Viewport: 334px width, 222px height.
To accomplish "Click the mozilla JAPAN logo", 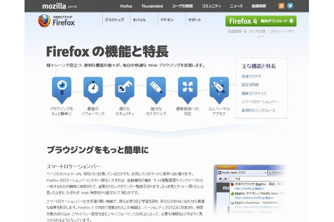I will pyautogui.click(x=59, y=6).
